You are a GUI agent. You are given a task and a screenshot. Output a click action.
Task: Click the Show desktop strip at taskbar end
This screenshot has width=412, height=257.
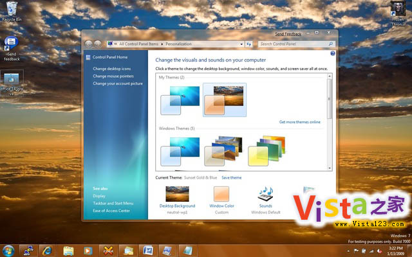(x=409, y=251)
